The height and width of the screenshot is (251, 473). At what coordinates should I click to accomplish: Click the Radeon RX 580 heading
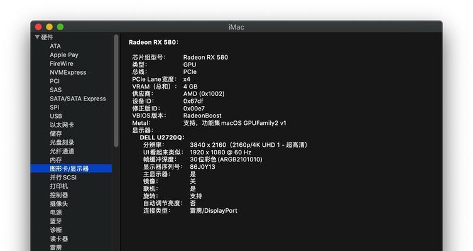coord(153,42)
